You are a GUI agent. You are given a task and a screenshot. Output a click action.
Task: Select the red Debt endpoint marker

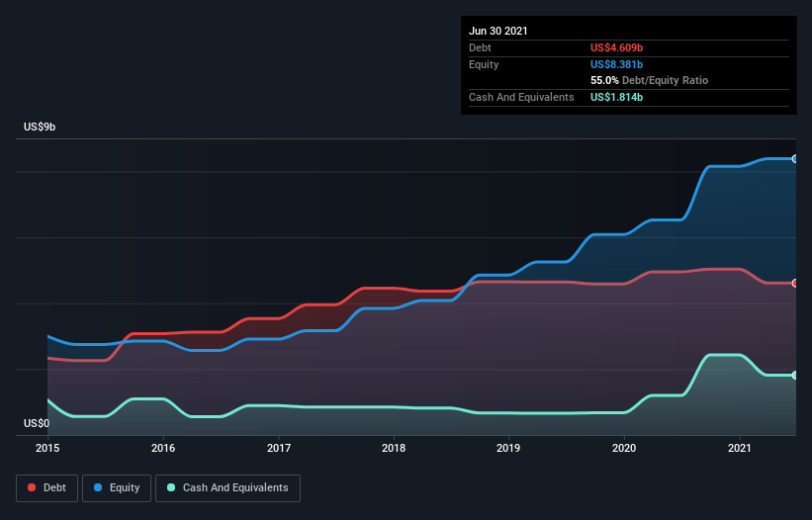795,283
